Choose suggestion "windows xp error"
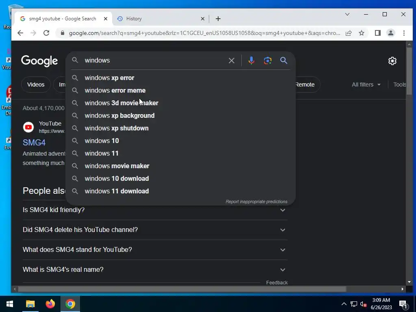Viewport: 416px width, 312px height. [x=180, y=78]
